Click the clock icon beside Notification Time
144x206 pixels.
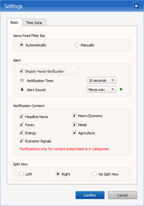click(x=22, y=80)
